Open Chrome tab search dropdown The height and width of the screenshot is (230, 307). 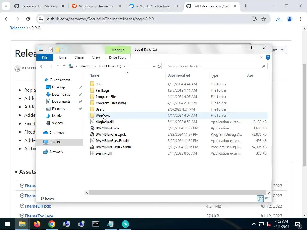(x=6, y=6)
